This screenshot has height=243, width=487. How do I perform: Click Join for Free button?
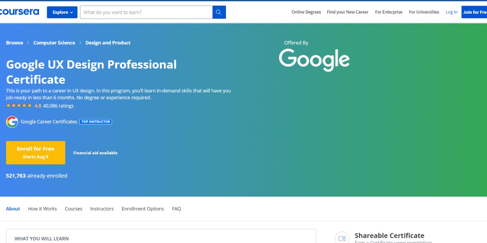[474, 12]
